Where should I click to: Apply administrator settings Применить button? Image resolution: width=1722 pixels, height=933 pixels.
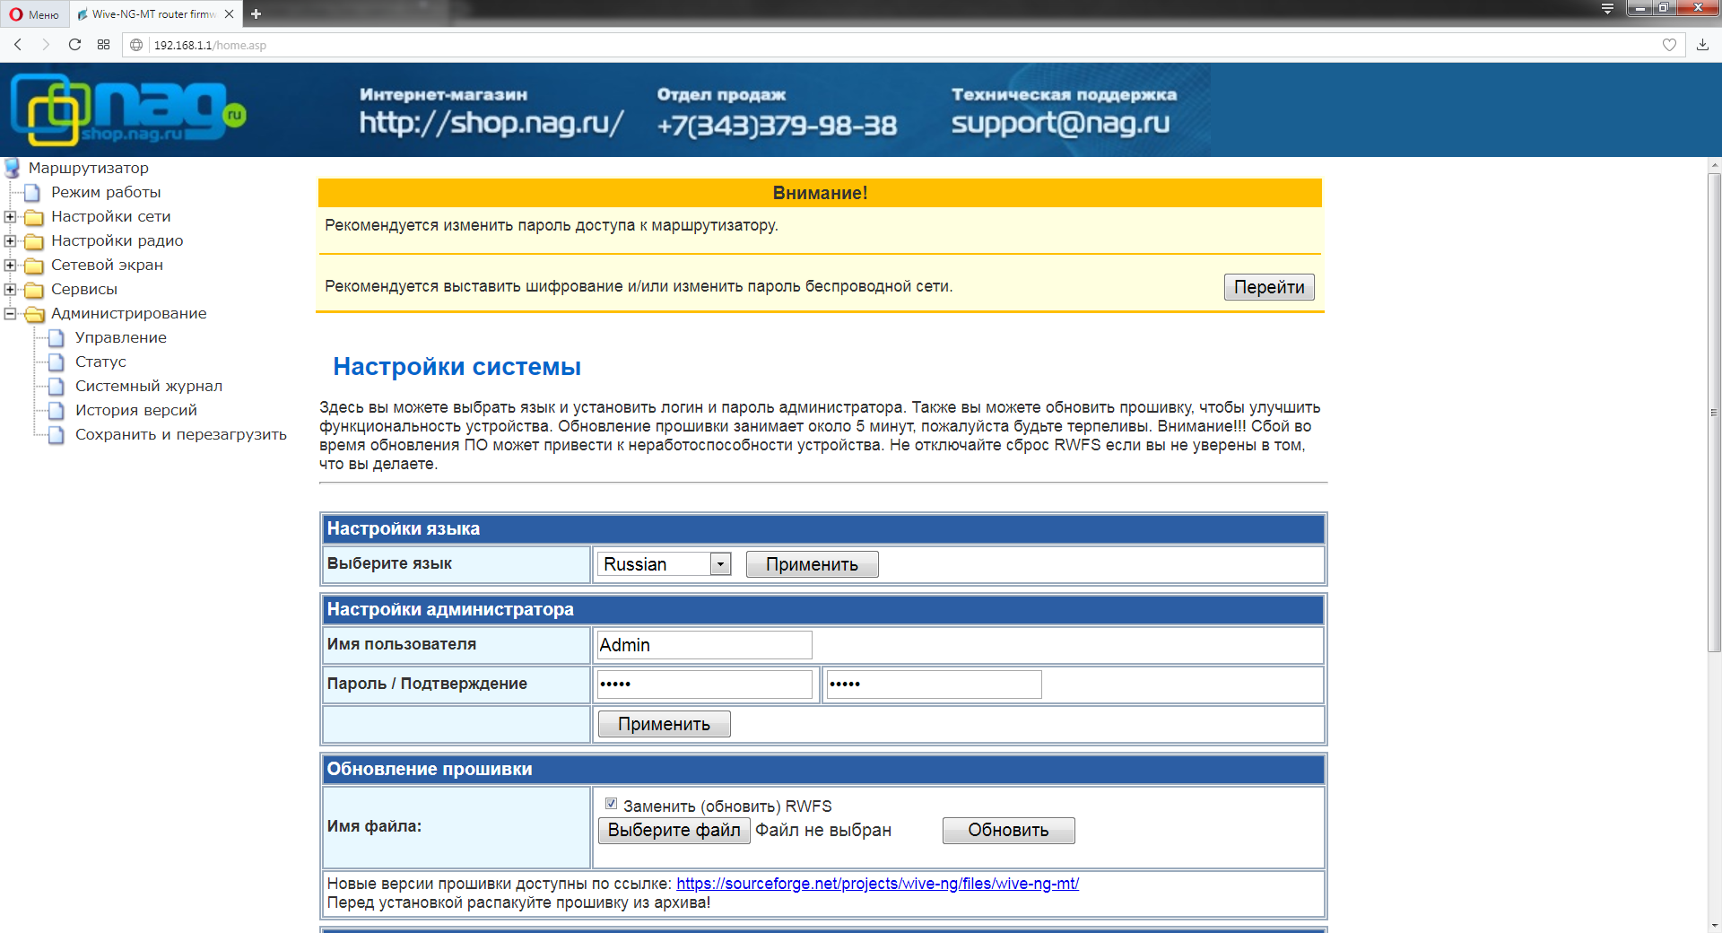coord(664,724)
